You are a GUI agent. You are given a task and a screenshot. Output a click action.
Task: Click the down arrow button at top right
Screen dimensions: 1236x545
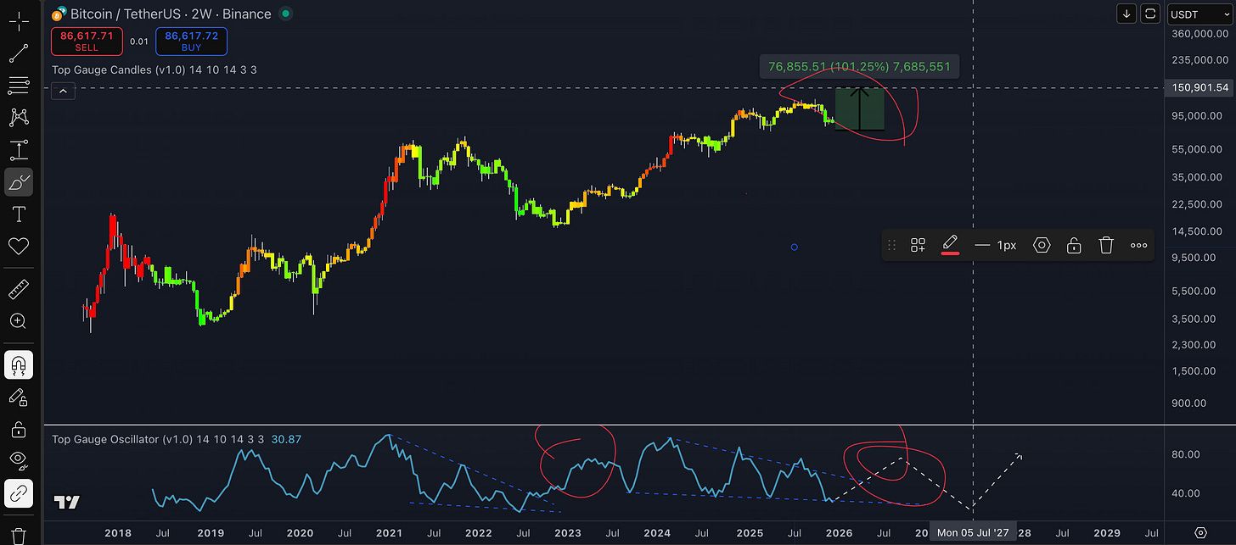1127,14
